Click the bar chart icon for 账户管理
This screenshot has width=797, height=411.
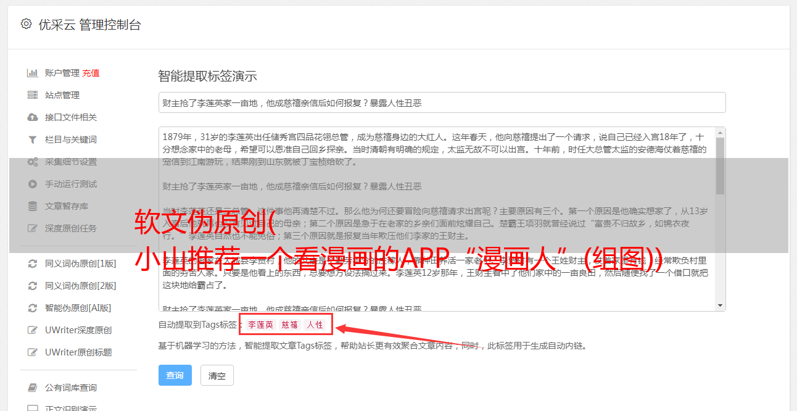(x=33, y=73)
